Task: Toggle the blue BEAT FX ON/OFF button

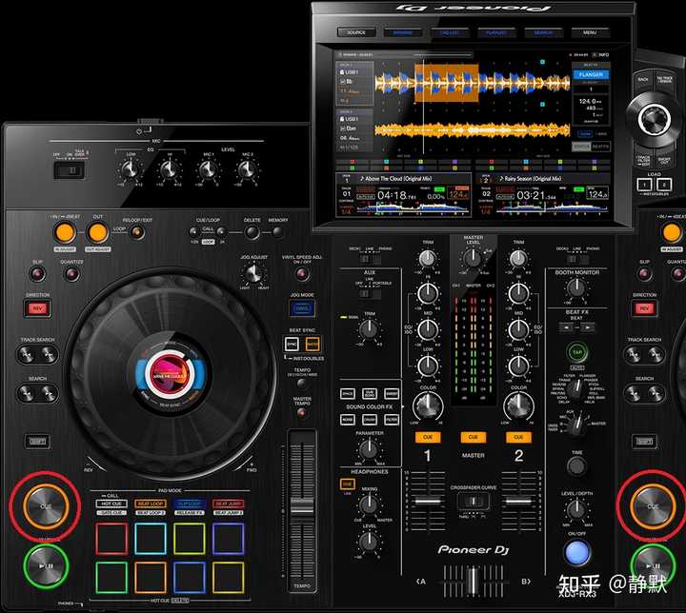Action: tap(577, 553)
